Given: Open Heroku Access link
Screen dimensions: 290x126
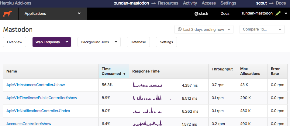Looking at the screenshot, I should click(209, 3).
